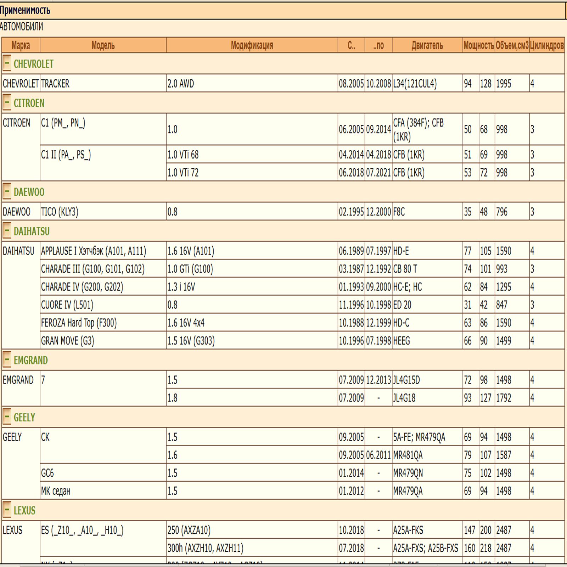Collapse the LEXUS group minus icon

(x=7, y=510)
